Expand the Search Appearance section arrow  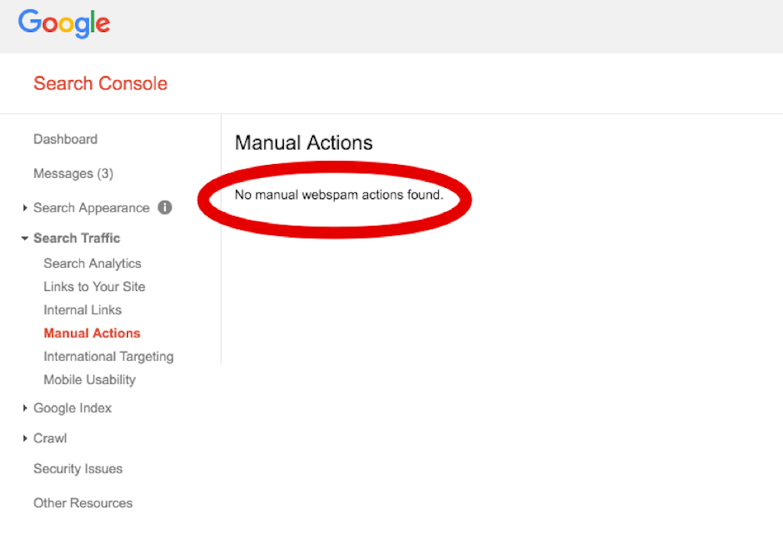pos(25,208)
